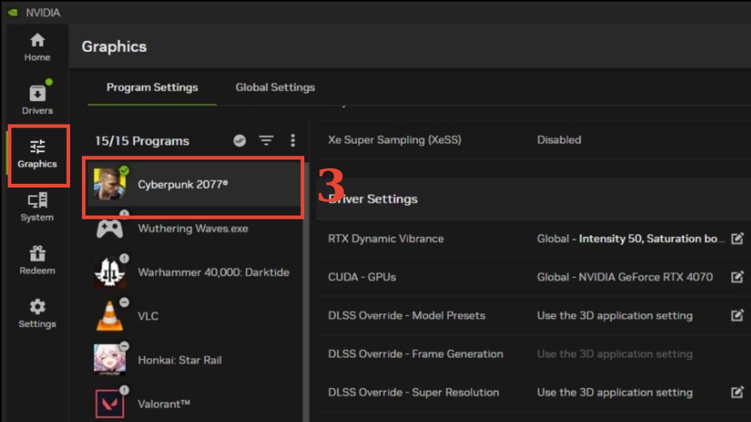This screenshot has height=422, width=751.
Task: Click the Valorant logo icon
Action: (x=110, y=403)
